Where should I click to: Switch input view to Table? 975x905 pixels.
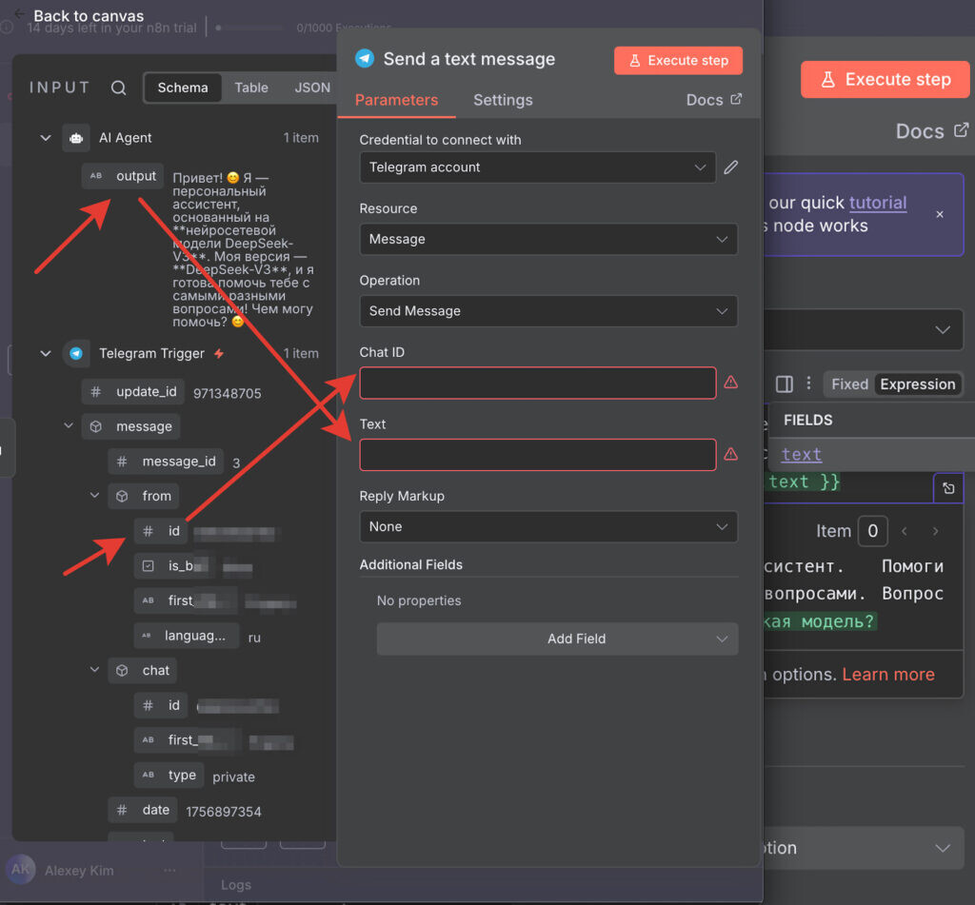pyautogui.click(x=251, y=88)
